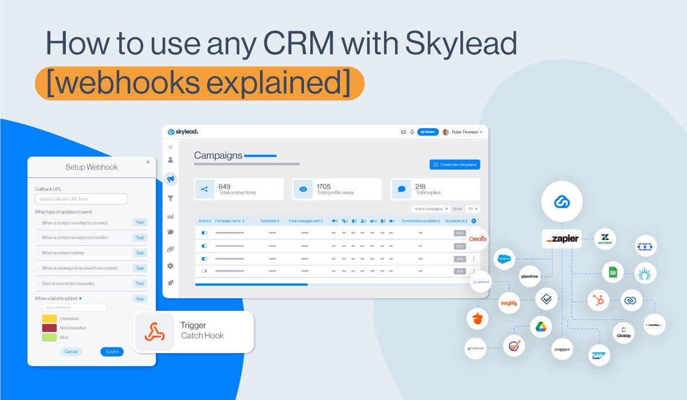The width and height of the screenshot is (687, 400).
Task: Sort by Total messages sent column
Action: click(x=306, y=221)
